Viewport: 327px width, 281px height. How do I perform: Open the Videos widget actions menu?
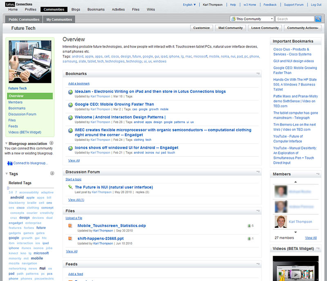click(318, 248)
